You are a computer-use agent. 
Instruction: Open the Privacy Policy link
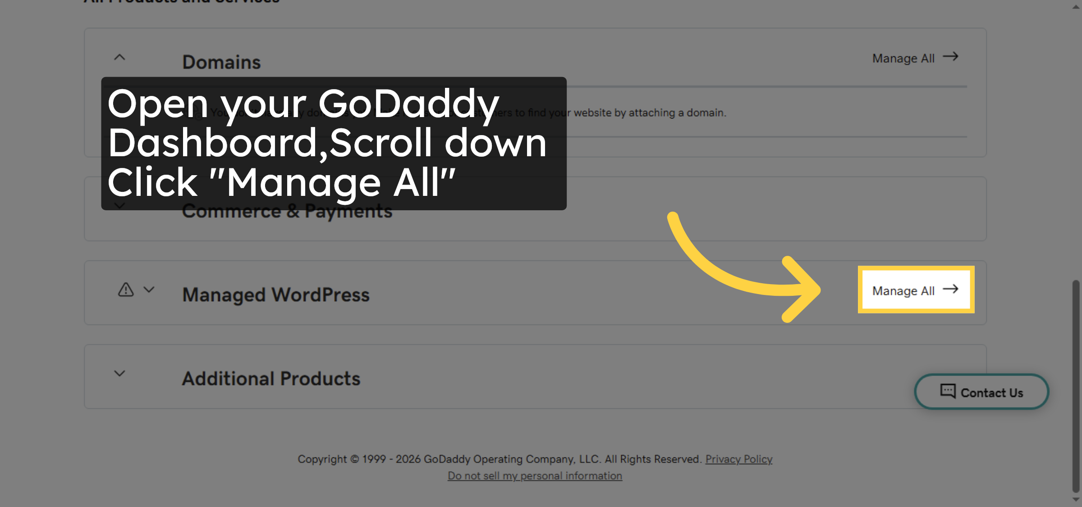(x=738, y=459)
